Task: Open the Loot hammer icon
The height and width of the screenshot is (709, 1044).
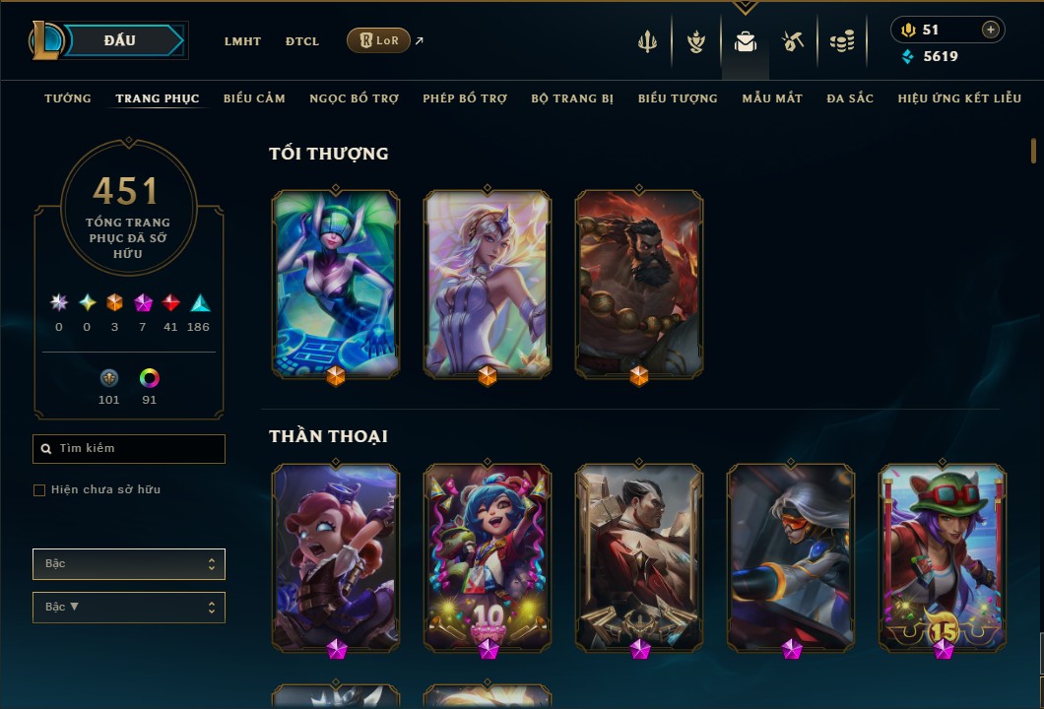Action: (793, 42)
